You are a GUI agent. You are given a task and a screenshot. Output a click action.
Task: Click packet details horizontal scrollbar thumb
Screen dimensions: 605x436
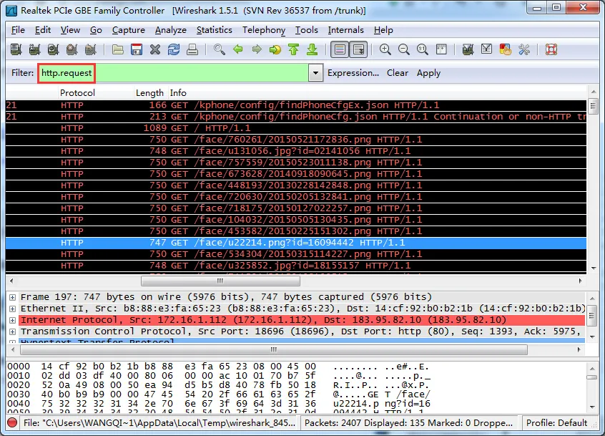(x=274, y=349)
